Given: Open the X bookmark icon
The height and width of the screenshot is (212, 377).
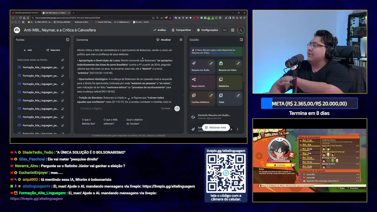Looking at the screenshot, I should 92,22.
